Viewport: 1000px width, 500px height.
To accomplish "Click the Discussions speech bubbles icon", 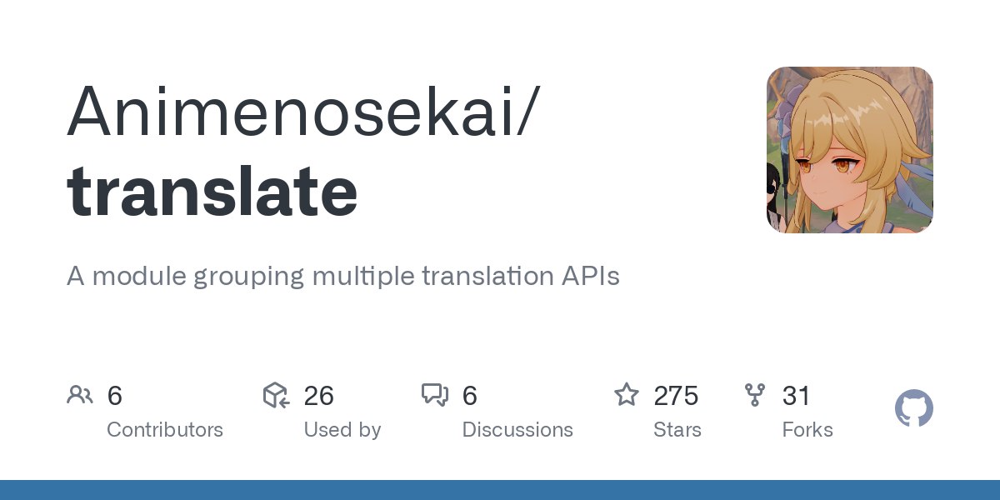I will [x=435, y=395].
